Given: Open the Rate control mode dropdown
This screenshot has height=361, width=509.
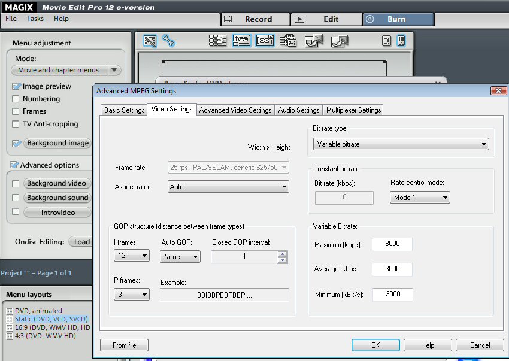Looking at the screenshot, I should (x=420, y=198).
